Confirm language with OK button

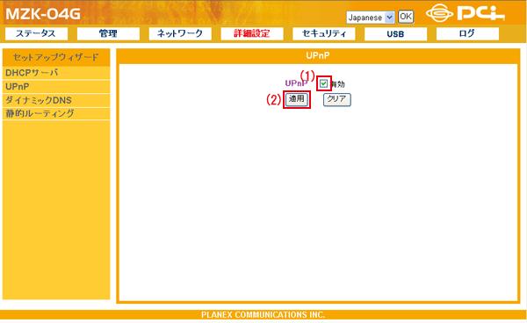tap(406, 17)
